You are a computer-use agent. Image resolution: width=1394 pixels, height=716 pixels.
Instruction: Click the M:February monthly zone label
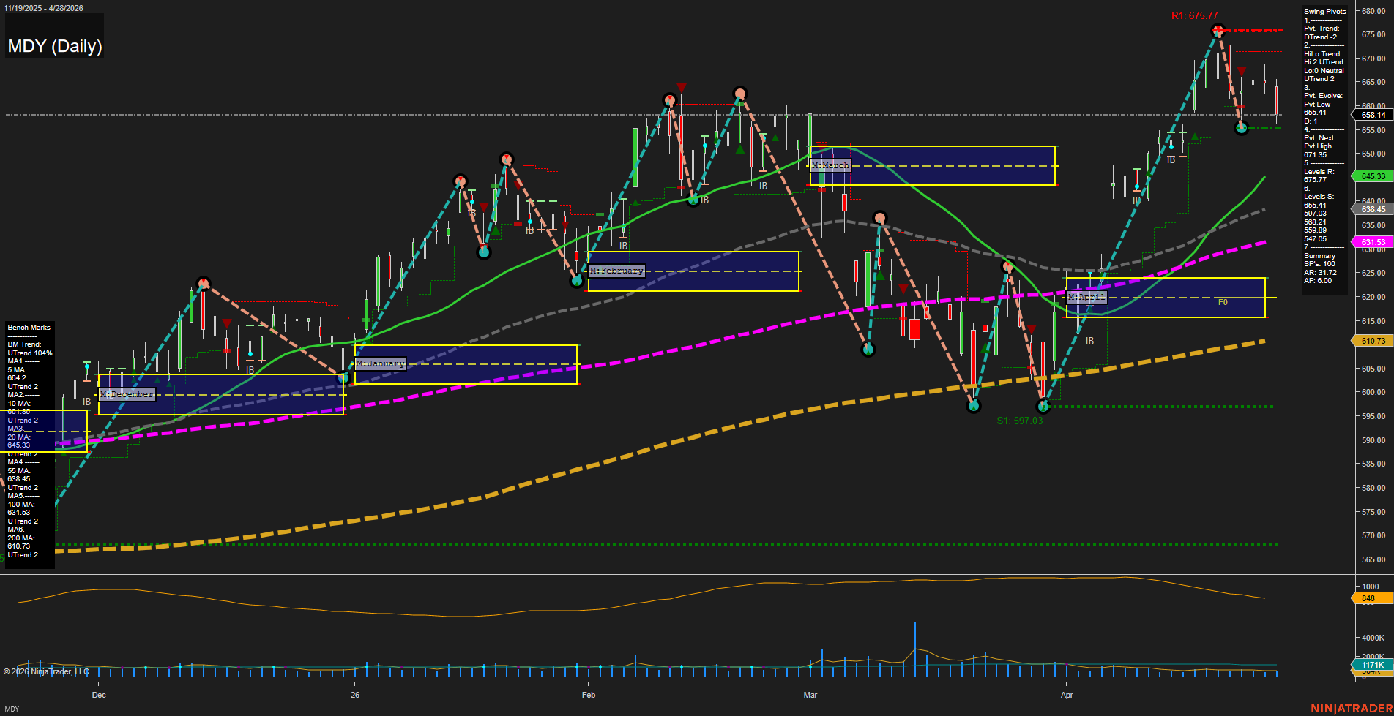[x=616, y=271]
